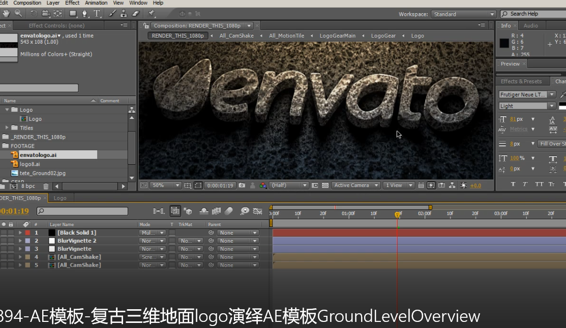Viewport: 566px width, 328px height.
Task: Click the 8 bpc color depth button
Action: click(x=28, y=186)
